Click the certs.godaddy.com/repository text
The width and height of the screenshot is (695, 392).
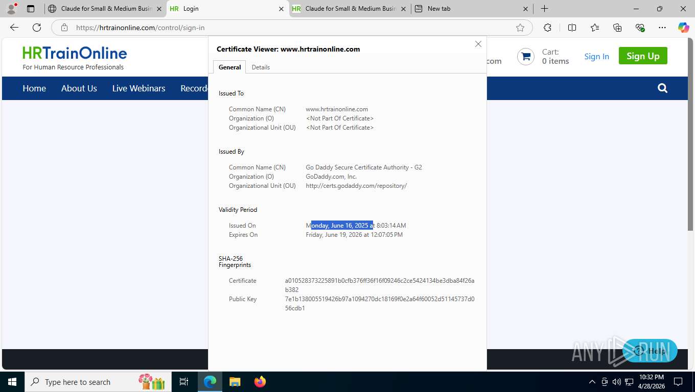[356, 186]
